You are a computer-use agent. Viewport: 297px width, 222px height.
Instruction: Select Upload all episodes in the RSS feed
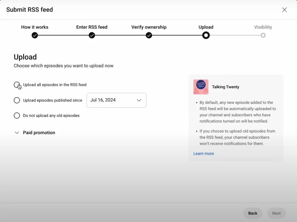click(x=17, y=85)
